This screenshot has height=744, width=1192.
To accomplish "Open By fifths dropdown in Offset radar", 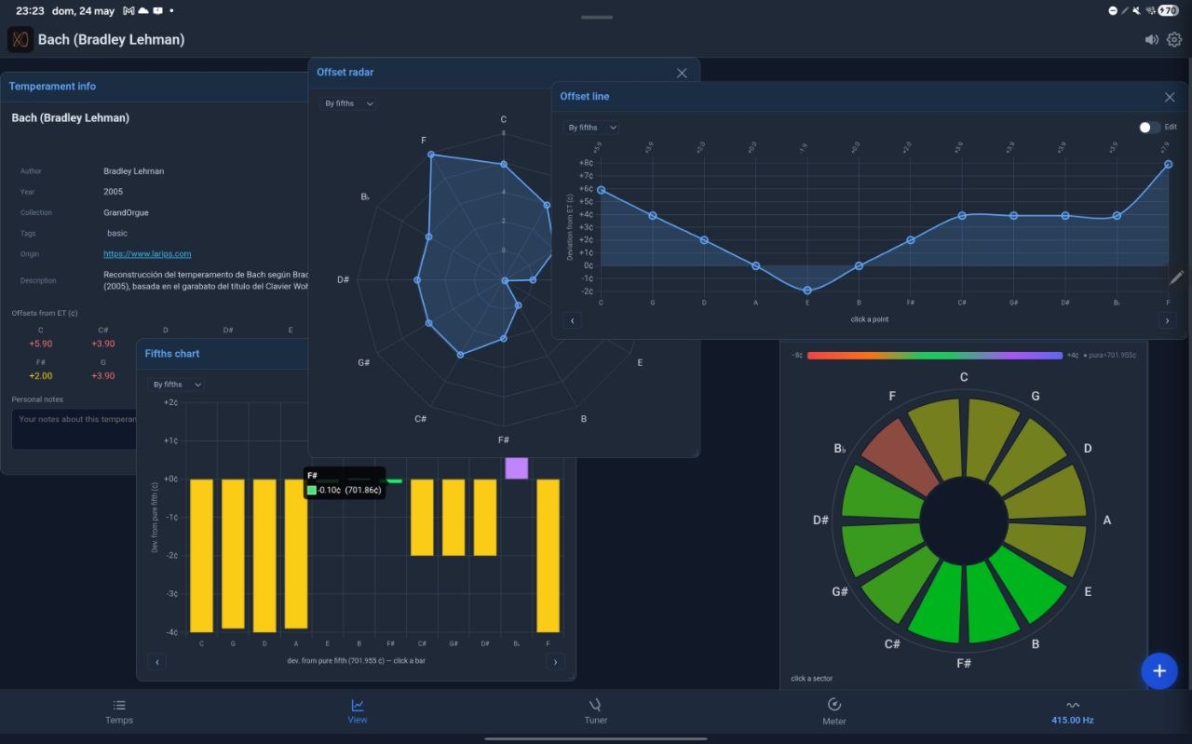I will (x=348, y=103).
